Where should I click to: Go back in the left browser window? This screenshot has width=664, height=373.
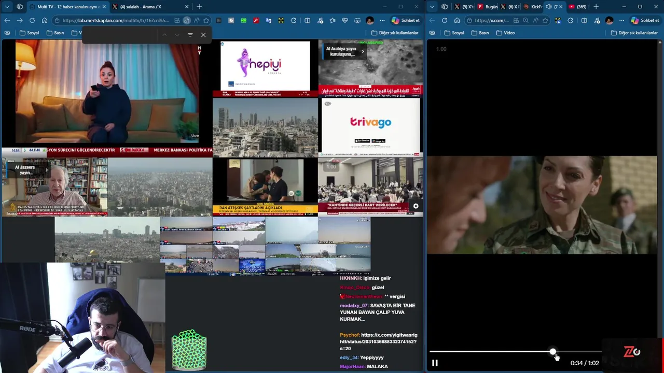pyautogui.click(x=7, y=20)
